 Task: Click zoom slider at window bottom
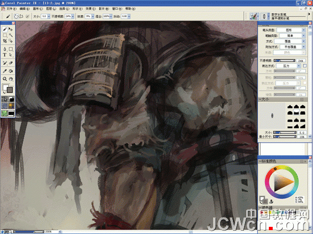click(29, 232)
